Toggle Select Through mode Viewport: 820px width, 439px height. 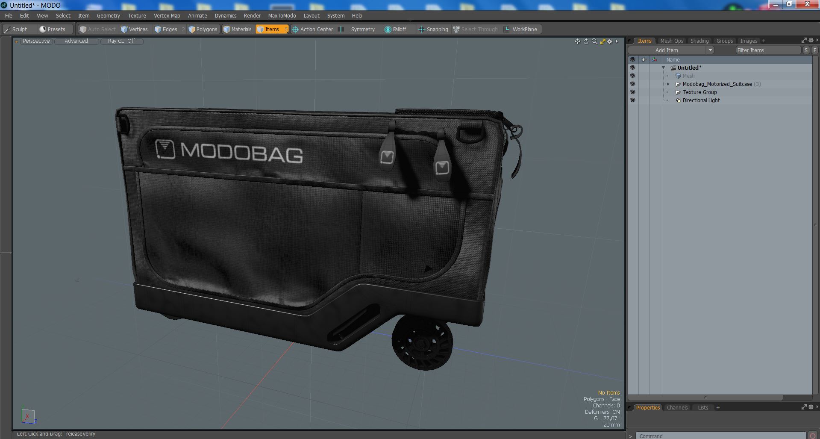click(475, 29)
